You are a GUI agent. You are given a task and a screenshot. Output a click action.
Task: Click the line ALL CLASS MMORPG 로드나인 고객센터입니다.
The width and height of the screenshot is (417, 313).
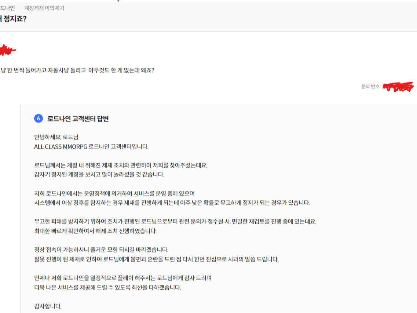coord(91,147)
